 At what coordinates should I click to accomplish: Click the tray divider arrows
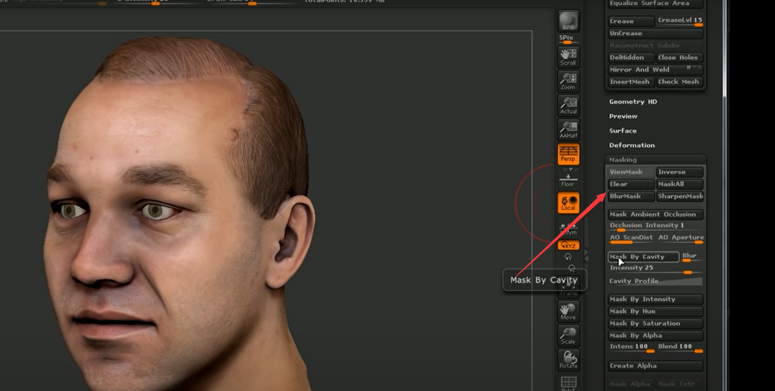(586, 257)
